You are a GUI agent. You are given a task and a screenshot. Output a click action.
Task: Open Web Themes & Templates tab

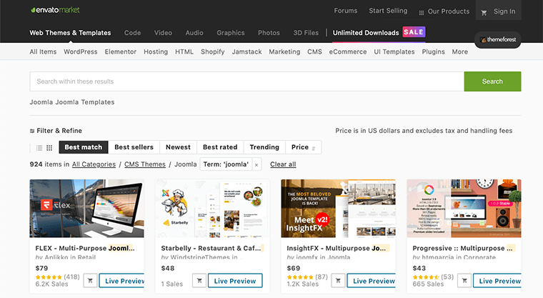pos(70,33)
